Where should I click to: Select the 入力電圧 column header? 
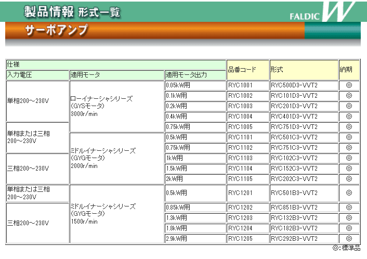[x=37, y=75]
